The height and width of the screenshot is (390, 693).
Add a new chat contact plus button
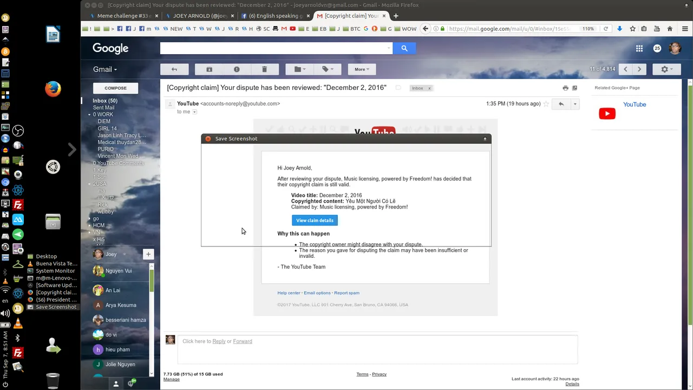(x=148, y=254)
